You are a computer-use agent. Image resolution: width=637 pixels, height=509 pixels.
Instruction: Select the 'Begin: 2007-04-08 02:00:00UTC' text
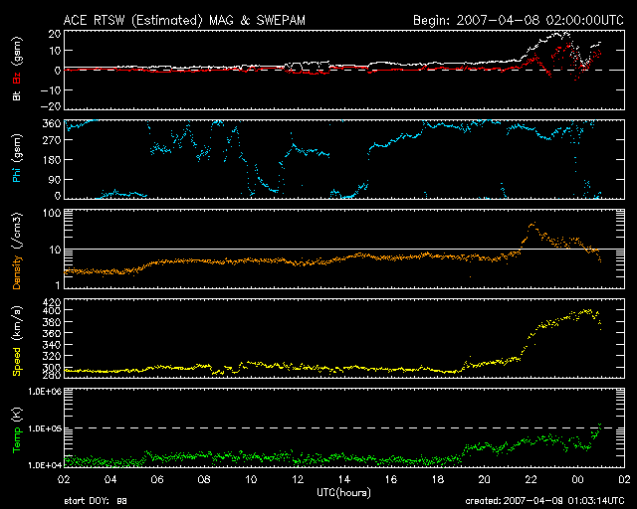(x=519, y=20)
